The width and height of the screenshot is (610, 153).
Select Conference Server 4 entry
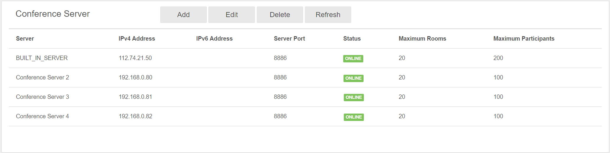(42, 116)
